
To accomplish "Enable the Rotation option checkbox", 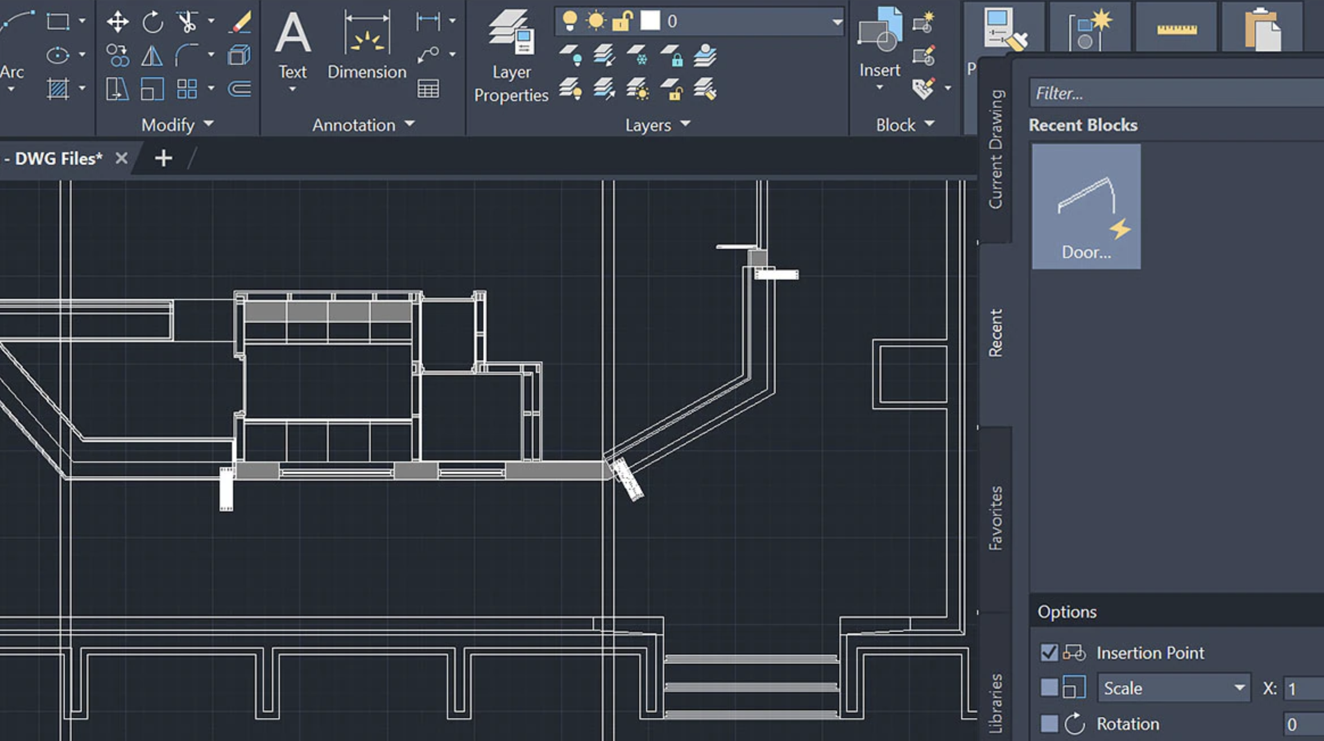I will [1050, 723].
